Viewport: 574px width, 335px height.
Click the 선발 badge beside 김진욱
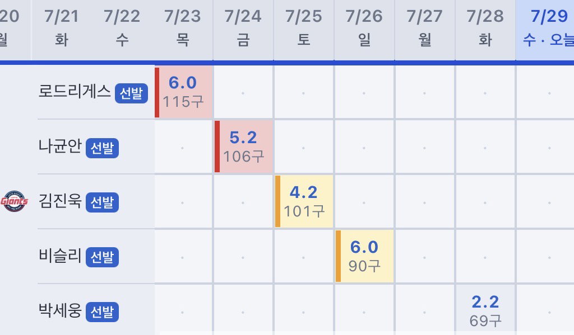click(102, 202)
